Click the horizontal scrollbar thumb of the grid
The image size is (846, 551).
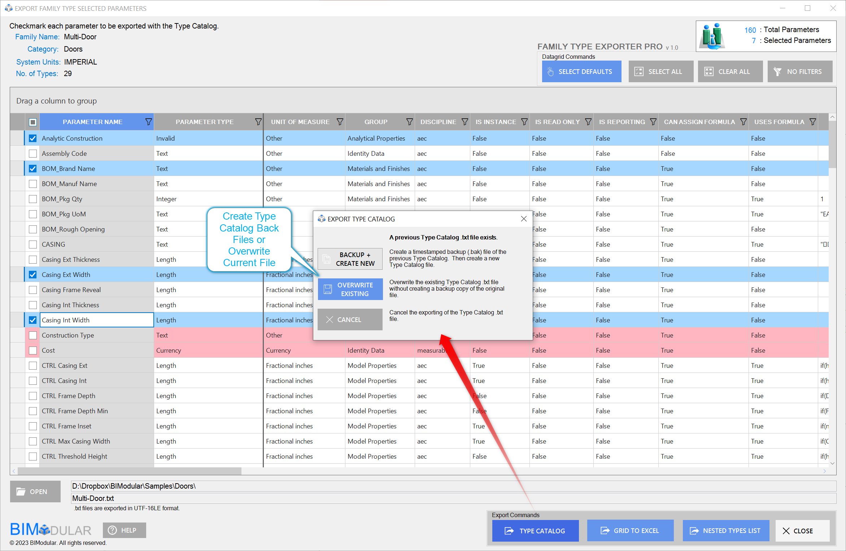[129, 471]
